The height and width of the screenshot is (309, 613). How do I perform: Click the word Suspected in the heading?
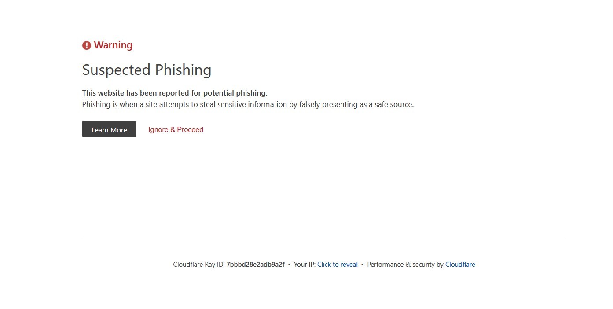(116, 70)
